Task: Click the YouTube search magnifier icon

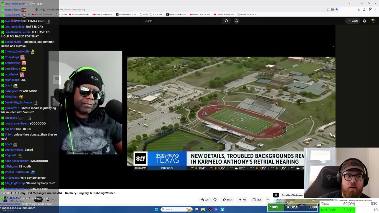Action: (x=227, y=21)
